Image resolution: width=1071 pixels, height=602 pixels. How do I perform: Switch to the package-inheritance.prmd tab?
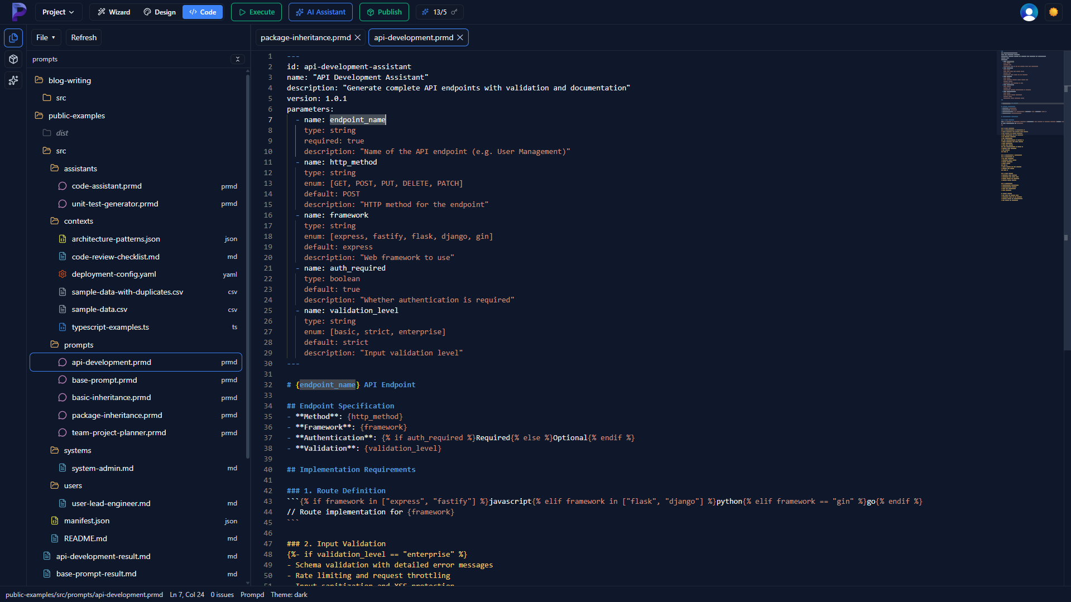click(305, 37)
